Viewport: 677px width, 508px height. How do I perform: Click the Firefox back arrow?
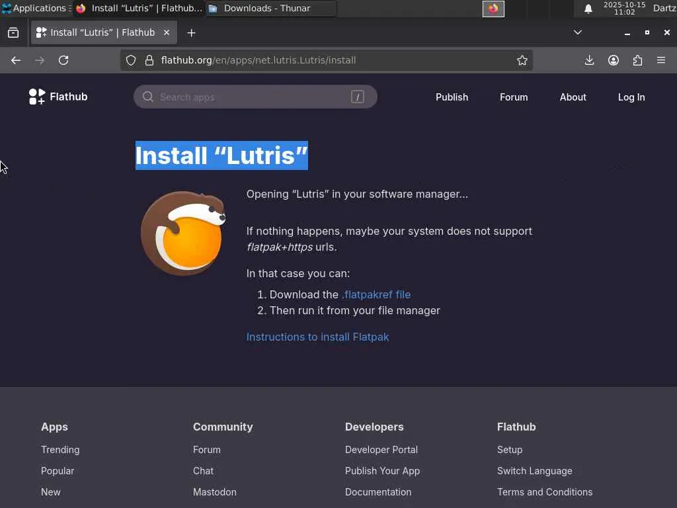coord(16,60)
